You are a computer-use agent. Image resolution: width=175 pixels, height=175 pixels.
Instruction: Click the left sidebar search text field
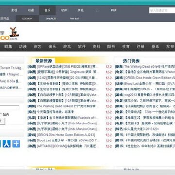click(x=10, y=107)
